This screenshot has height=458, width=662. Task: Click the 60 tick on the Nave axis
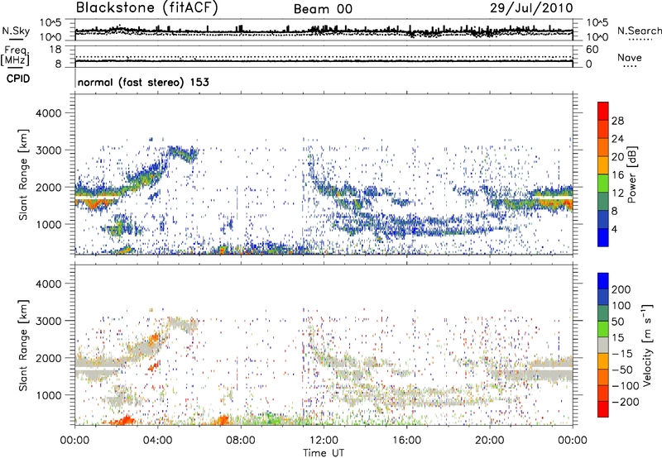[592, 50]
